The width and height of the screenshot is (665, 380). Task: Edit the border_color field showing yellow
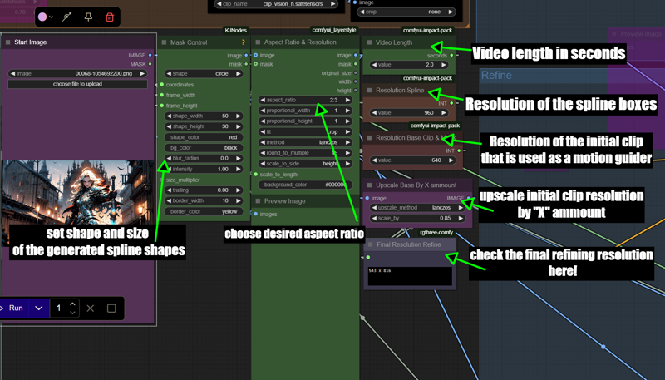click(204, 211)
